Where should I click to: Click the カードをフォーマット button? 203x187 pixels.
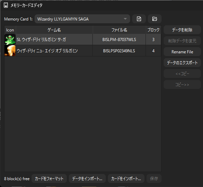click(49, 178)
